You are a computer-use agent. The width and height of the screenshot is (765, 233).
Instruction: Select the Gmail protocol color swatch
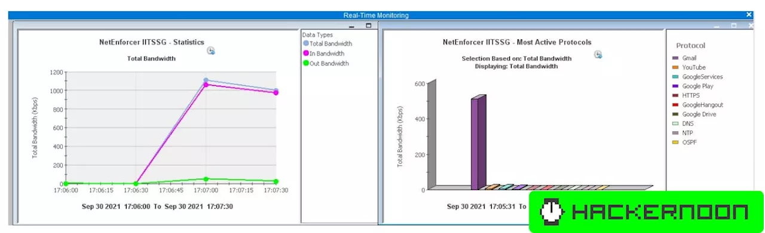coord(675,58)
